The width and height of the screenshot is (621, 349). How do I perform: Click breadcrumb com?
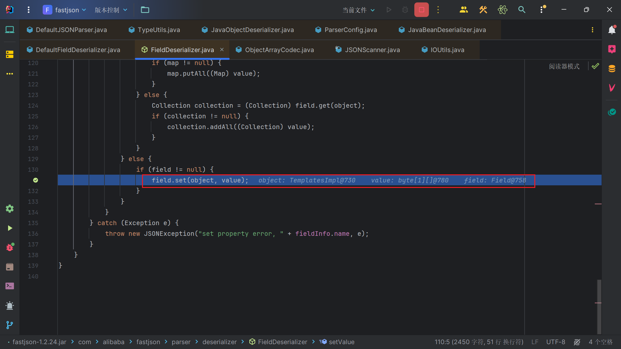(85, 342)
